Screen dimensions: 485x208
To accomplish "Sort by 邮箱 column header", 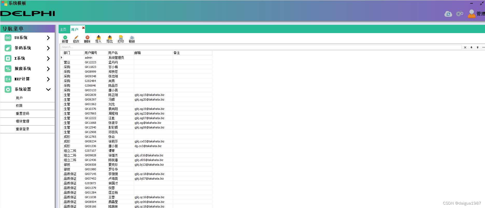I will click(153, 53).
